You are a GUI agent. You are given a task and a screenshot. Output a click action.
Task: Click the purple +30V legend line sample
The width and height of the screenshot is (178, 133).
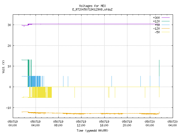[x=165, y=18]
